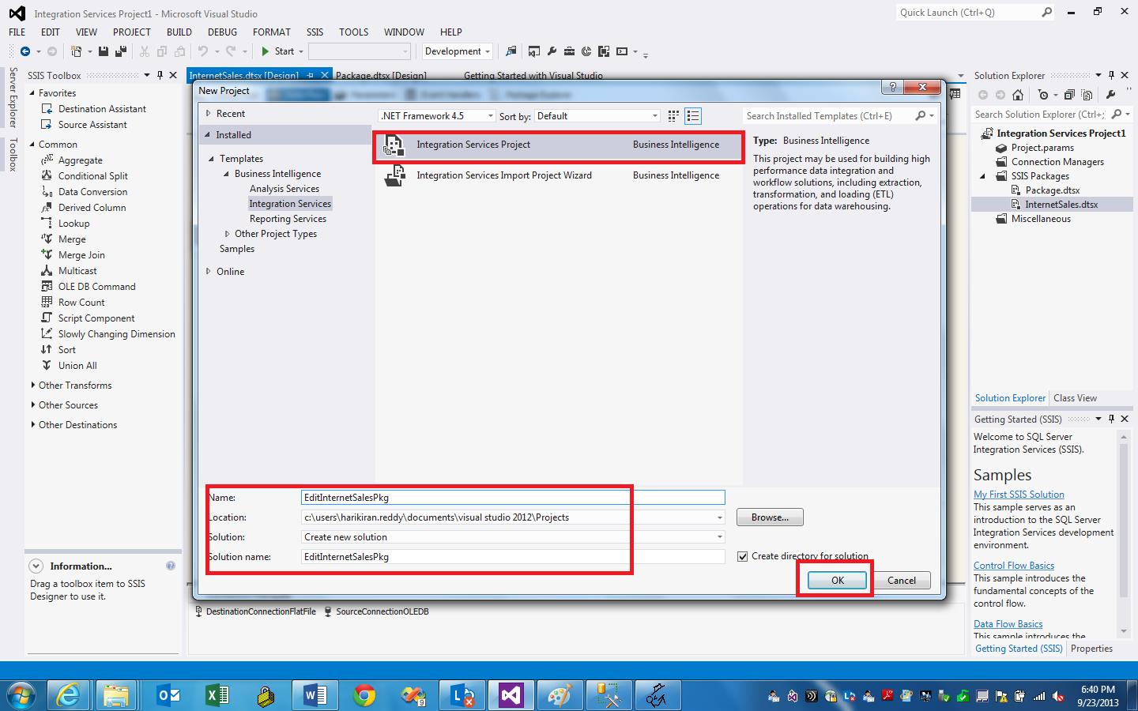Click the Save All toolbar icon
The width and height of the screenshot is (1138, 711).
pos(120,51)
